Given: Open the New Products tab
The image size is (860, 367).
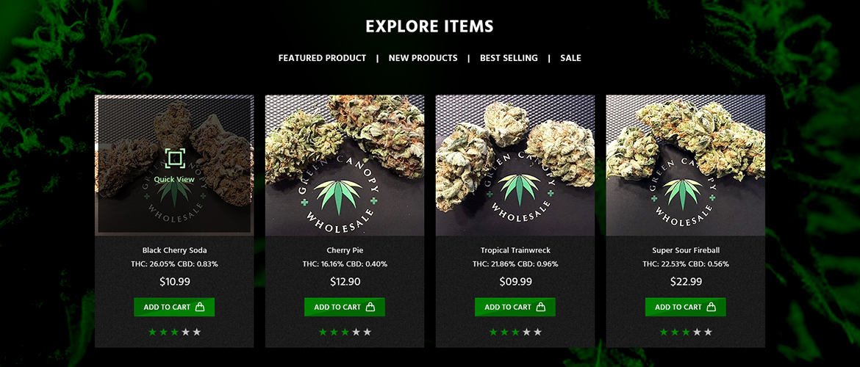Looking at the screenshot, I should [x=423, y=58].
